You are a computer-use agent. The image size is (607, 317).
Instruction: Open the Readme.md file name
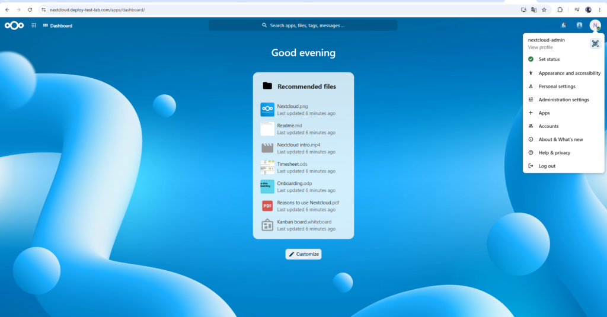[289, 126]
